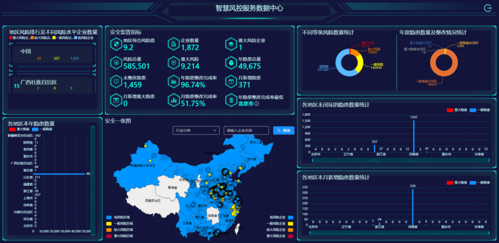Click the 336 bar in monthly new hazards chart

[x=413, y=207]
